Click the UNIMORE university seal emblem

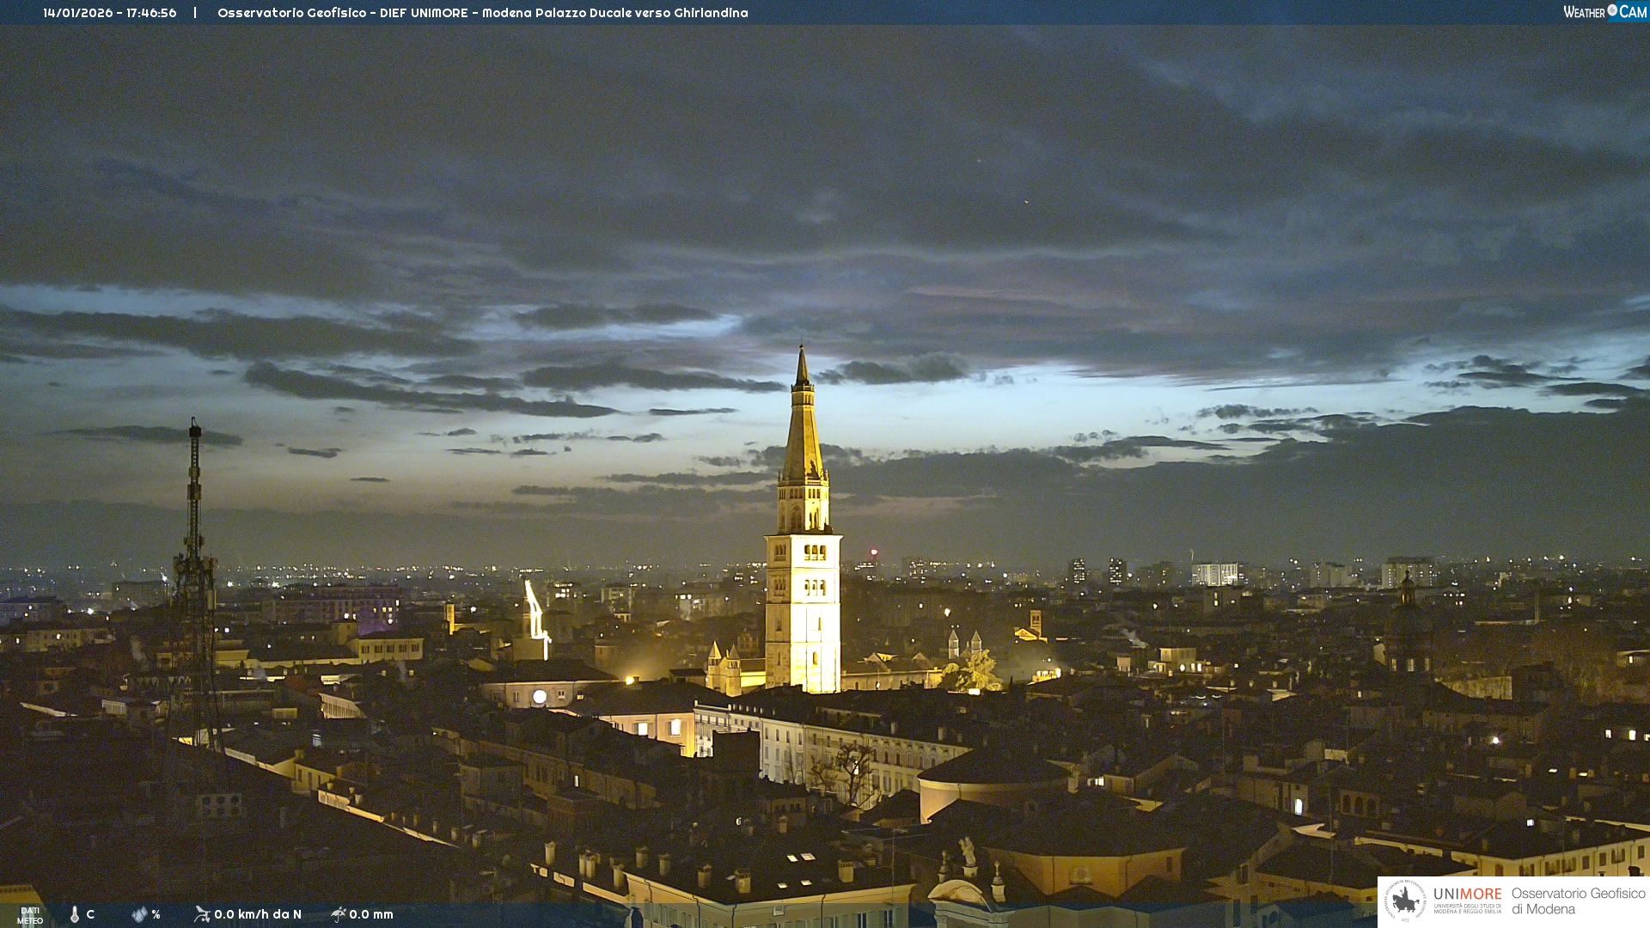[1405, 901]
